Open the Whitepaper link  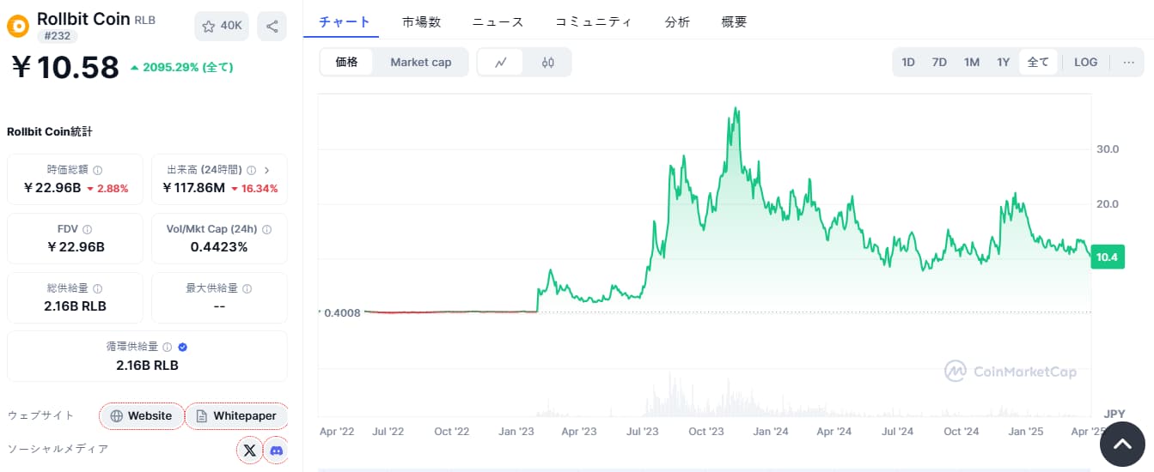coord(236,416)
